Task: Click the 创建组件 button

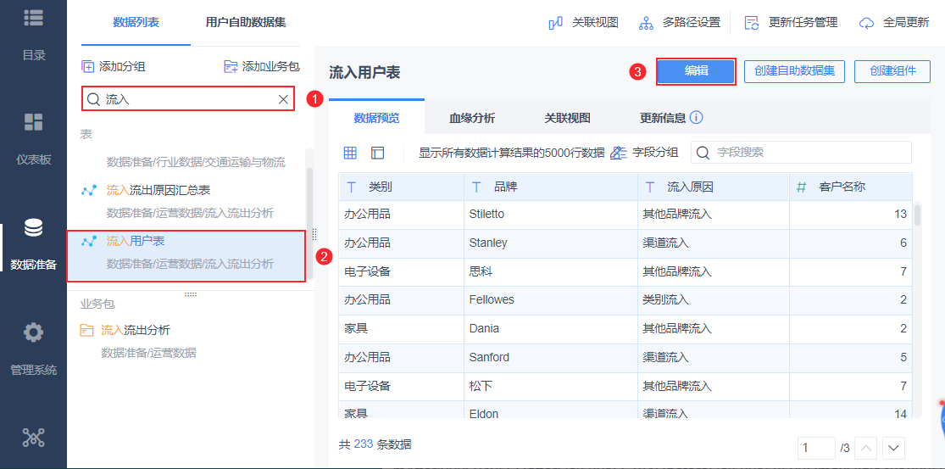Action: [892, 71]
